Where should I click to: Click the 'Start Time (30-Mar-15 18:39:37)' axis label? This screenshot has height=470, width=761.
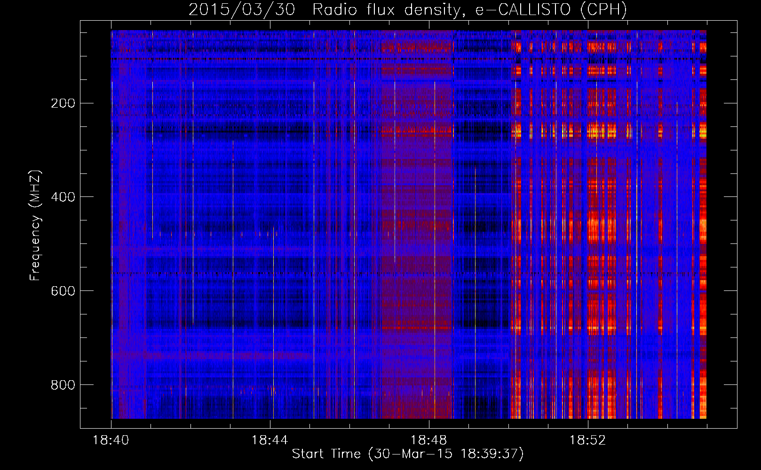coord(408,454)
